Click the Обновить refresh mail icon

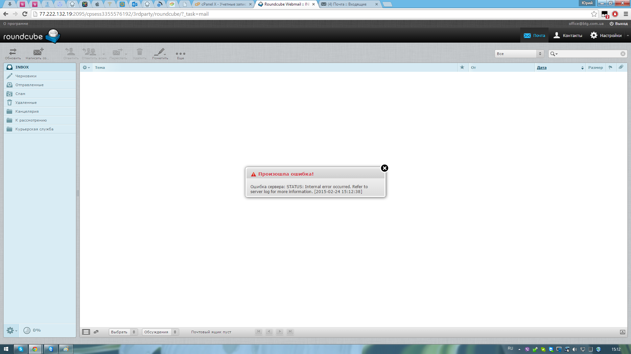13,53
